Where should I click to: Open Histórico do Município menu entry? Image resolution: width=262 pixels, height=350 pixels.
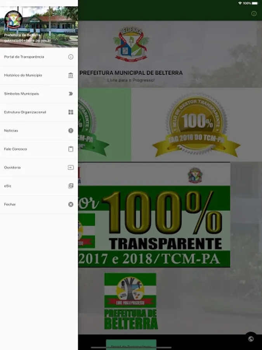[39, 75]
